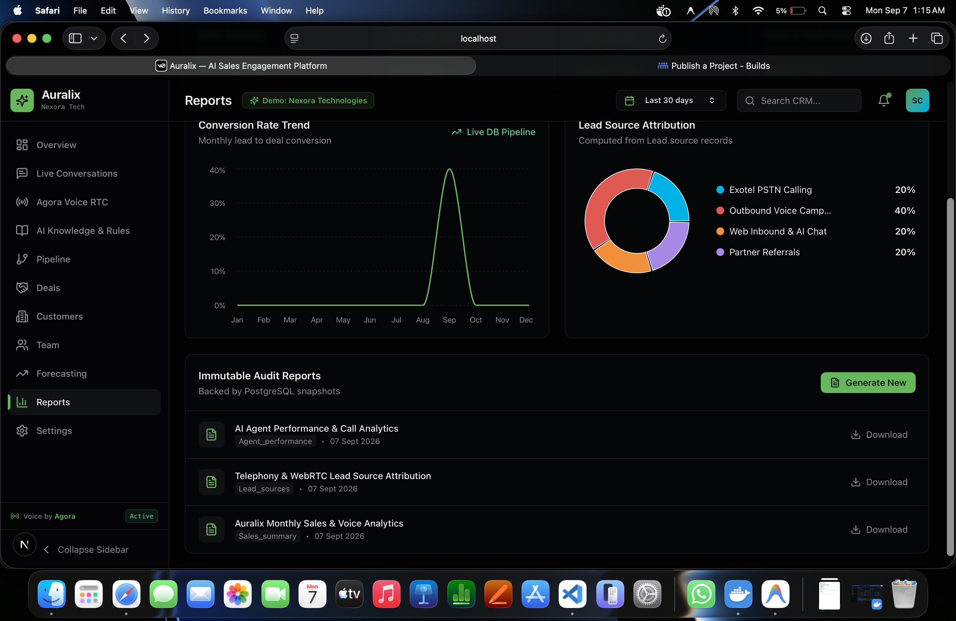Image resolution: width=956 pixels, height=621 pixels.
Task: Open Live Conversations in sidebar
Action: pyautogui.click(x=84, y=173)
